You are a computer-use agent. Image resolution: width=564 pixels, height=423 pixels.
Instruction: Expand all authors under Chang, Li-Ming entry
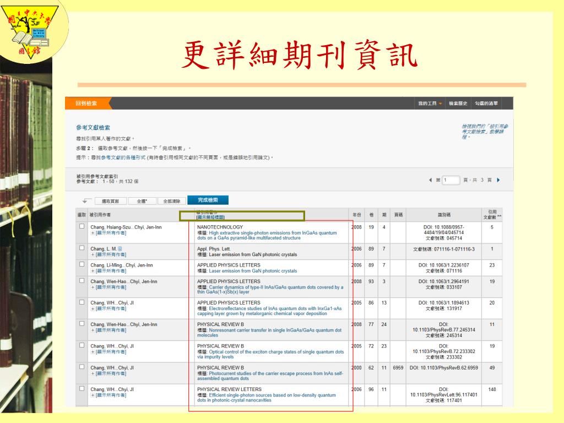pos(109,271)
